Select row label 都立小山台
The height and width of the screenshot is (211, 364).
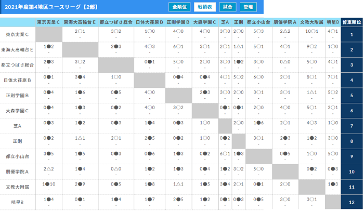point(17,156)
